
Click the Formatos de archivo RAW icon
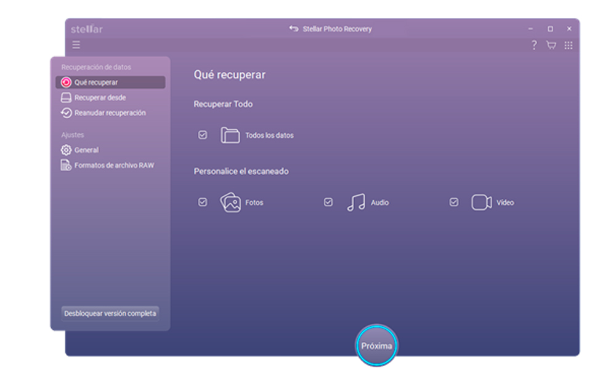[x=66, y=166]
